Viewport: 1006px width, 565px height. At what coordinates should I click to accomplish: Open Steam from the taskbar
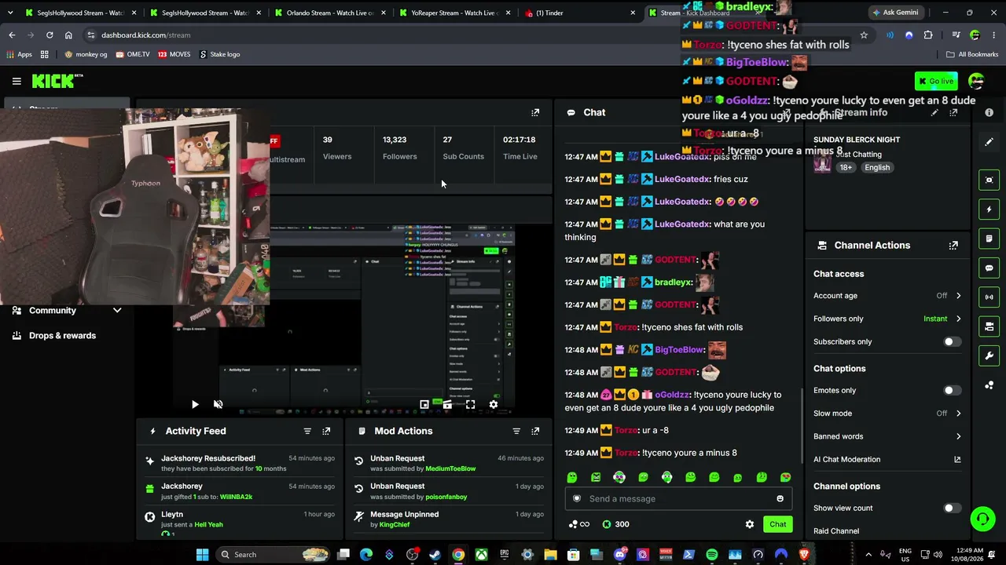(x=435, y=555)
